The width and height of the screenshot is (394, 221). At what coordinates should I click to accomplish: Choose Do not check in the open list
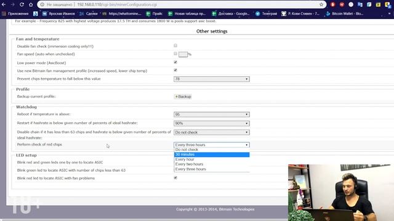tap(212, 150)
